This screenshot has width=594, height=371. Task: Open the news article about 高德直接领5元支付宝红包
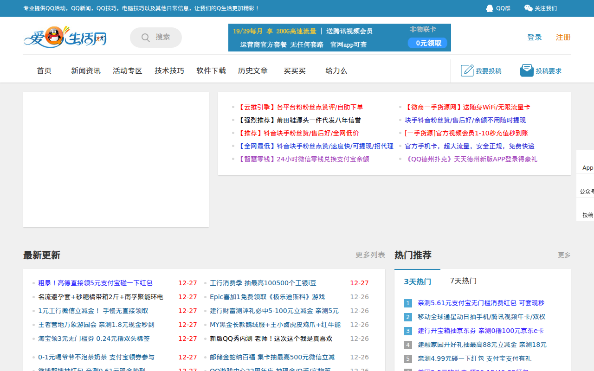pyautogui.click(x=96, y=282)
